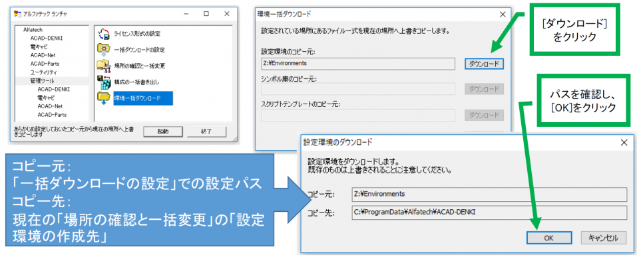Click the コピー元 field showing Z:¥Environments

tap(489, 194)
